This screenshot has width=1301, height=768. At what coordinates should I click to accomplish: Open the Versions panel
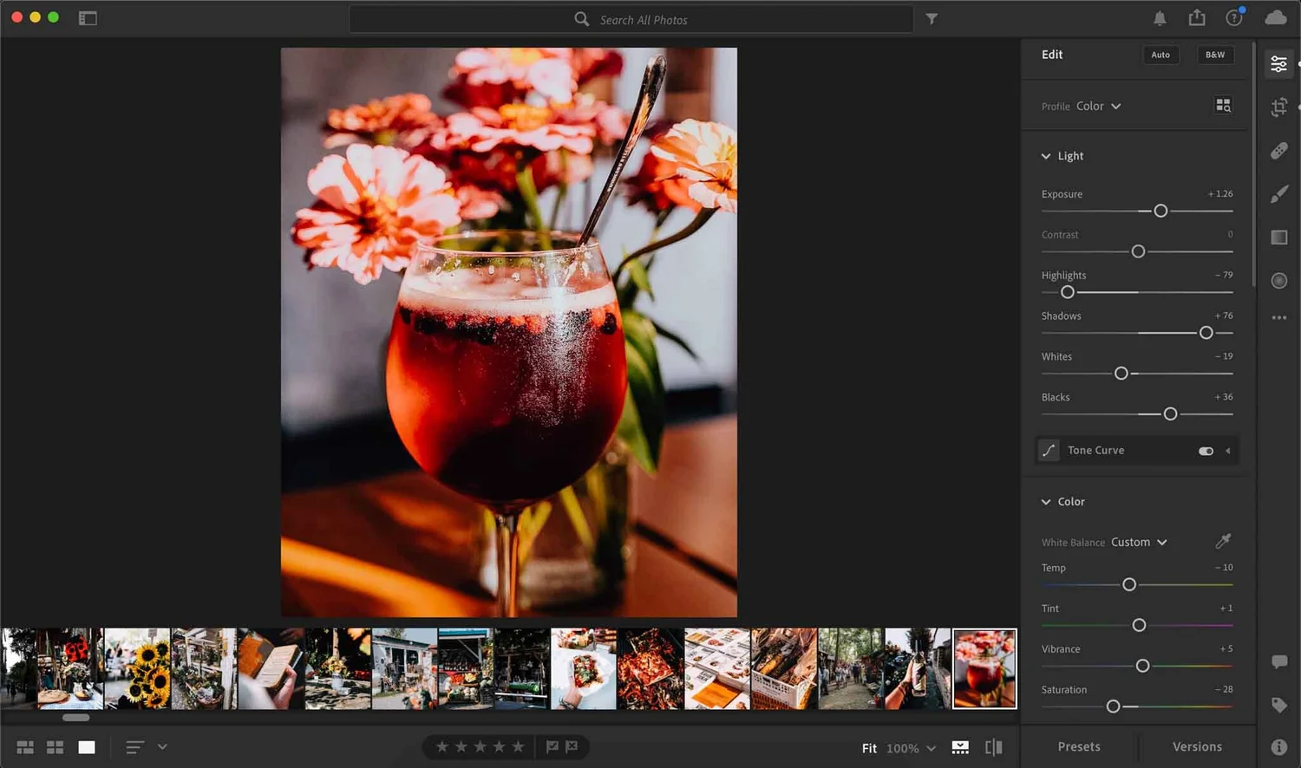pos(1197,746)
